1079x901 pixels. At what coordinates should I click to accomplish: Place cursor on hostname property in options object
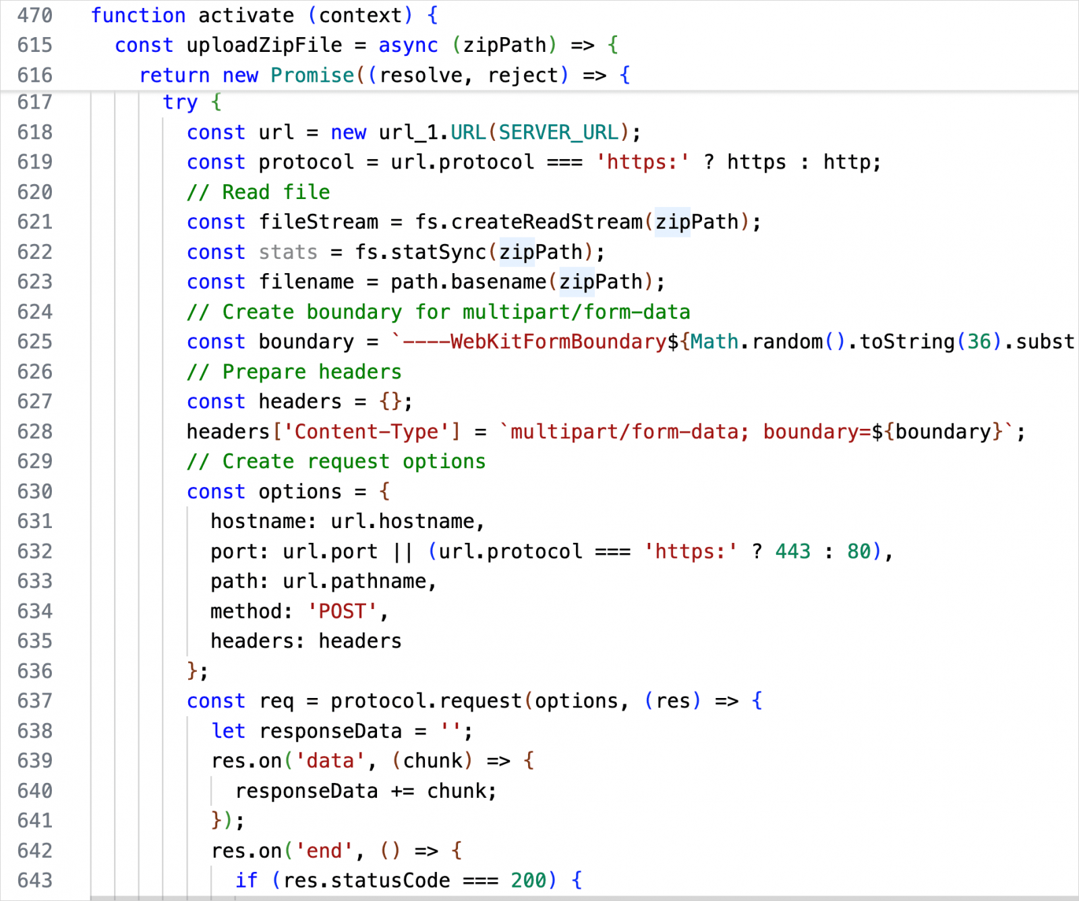(256, 521)
